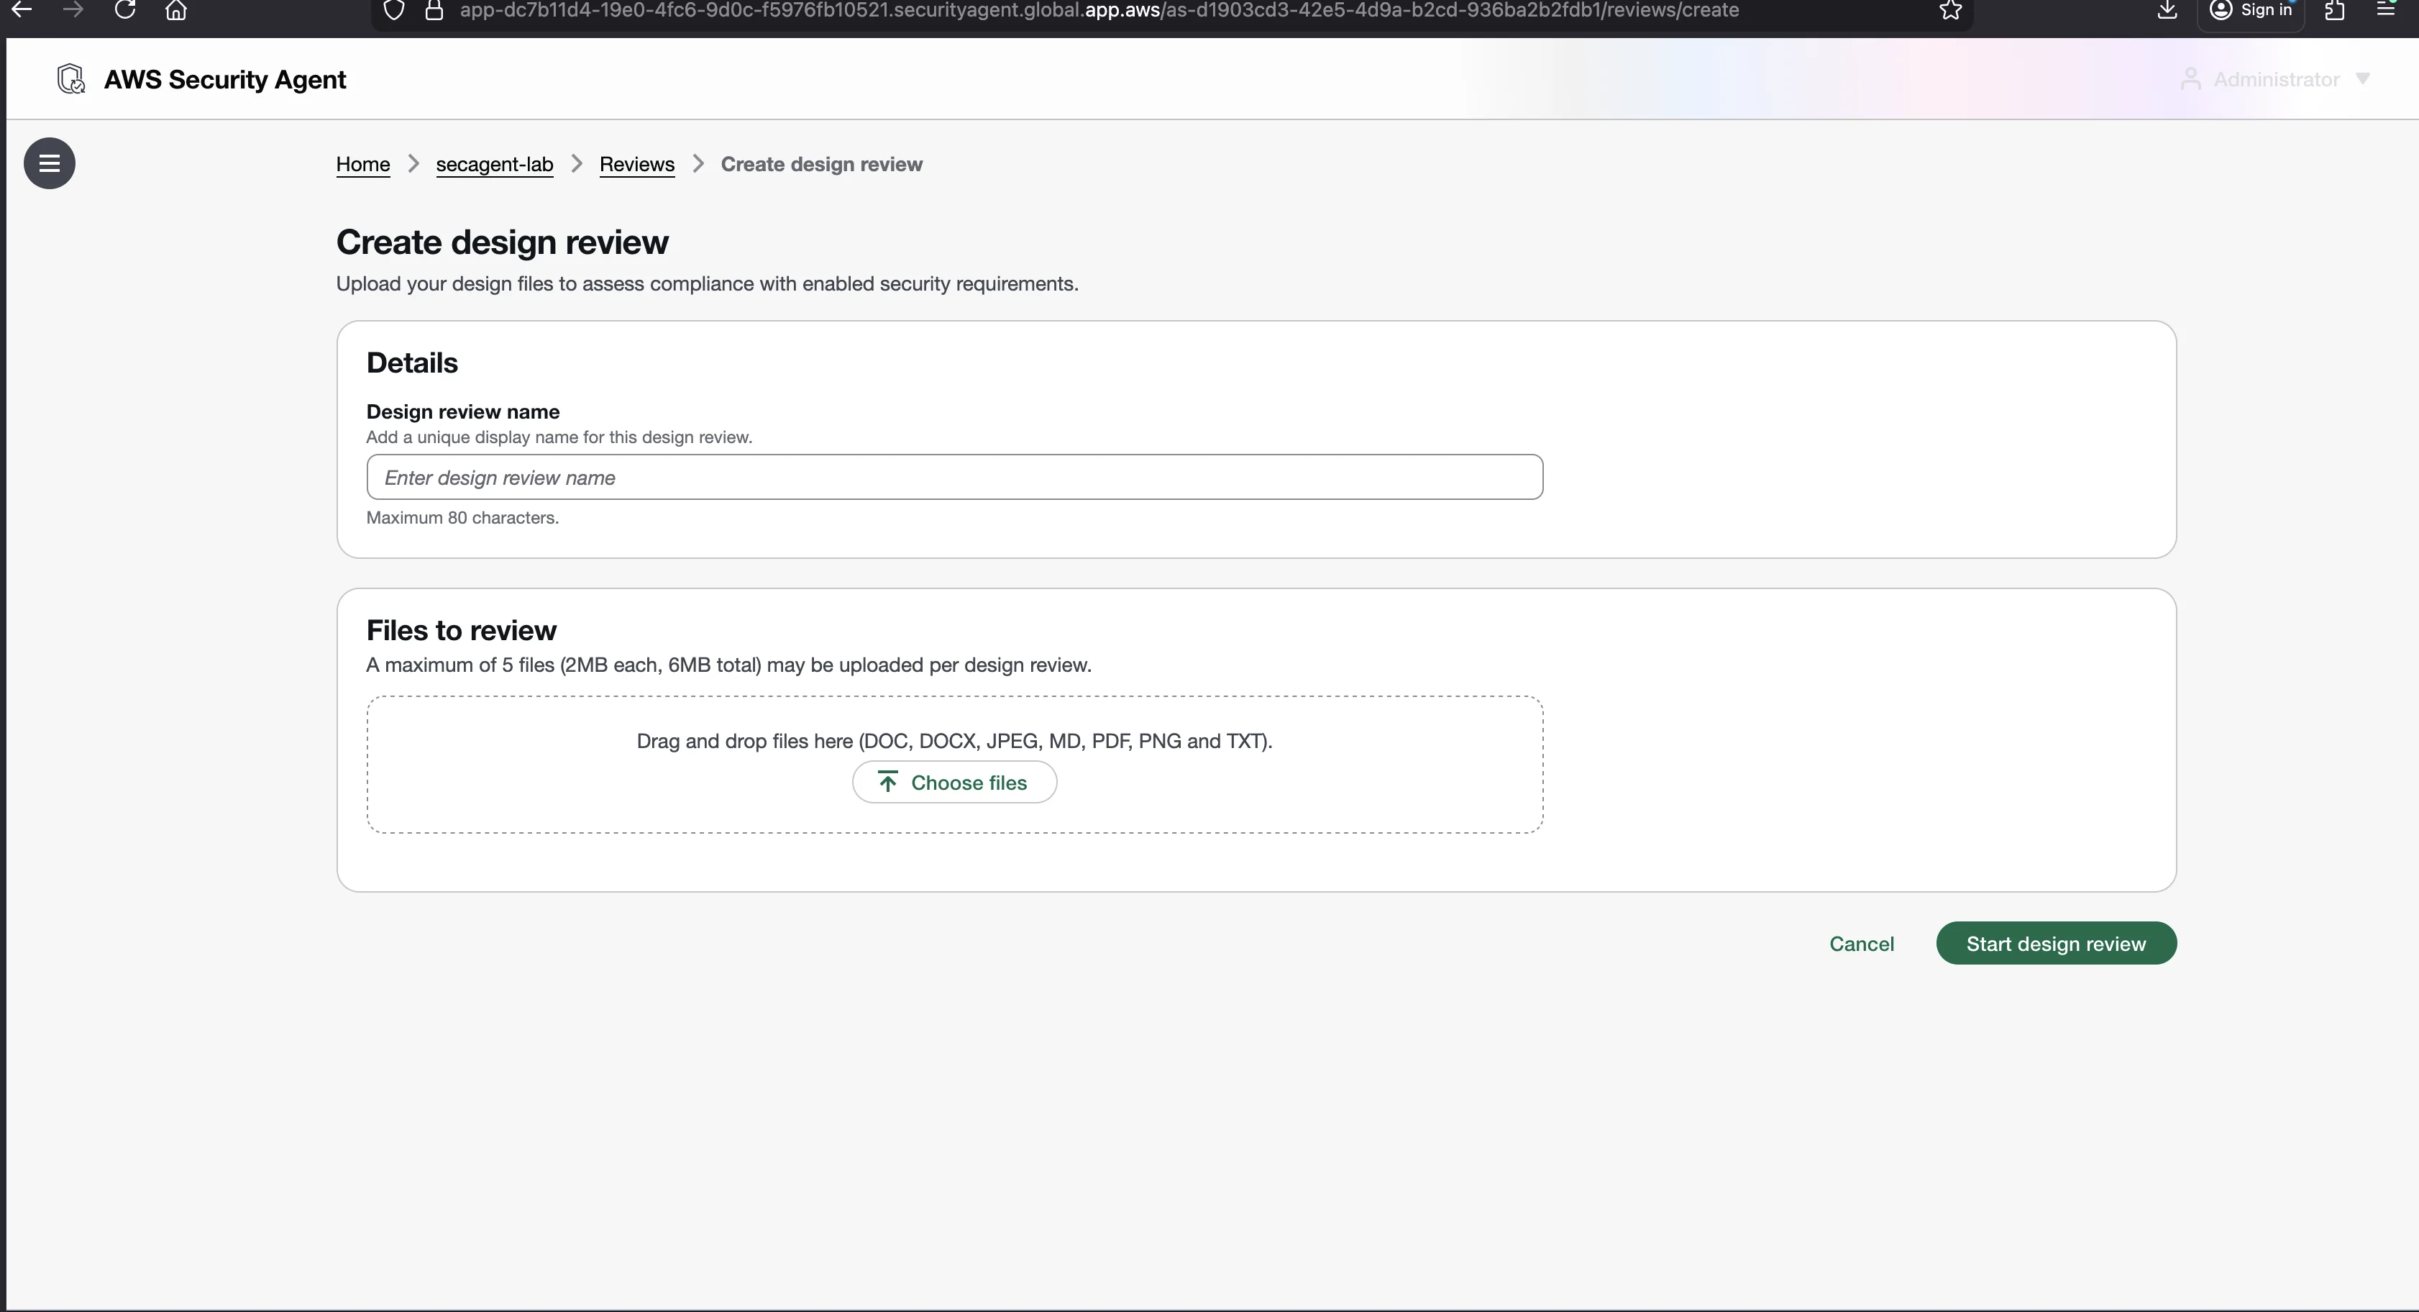
Task: Click the Choose files upload button
Action: tap(954, 783)
